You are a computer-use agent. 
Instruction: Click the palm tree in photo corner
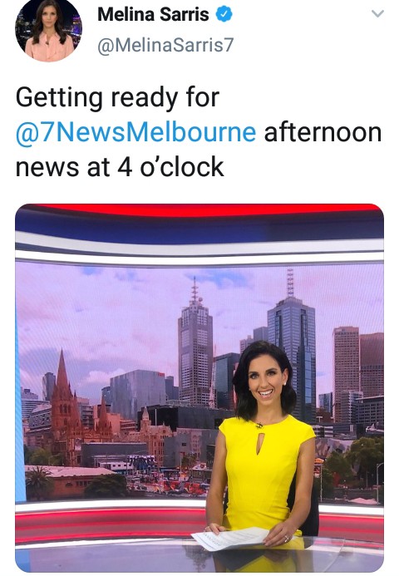pyautogui.click(x=38, y=481)
